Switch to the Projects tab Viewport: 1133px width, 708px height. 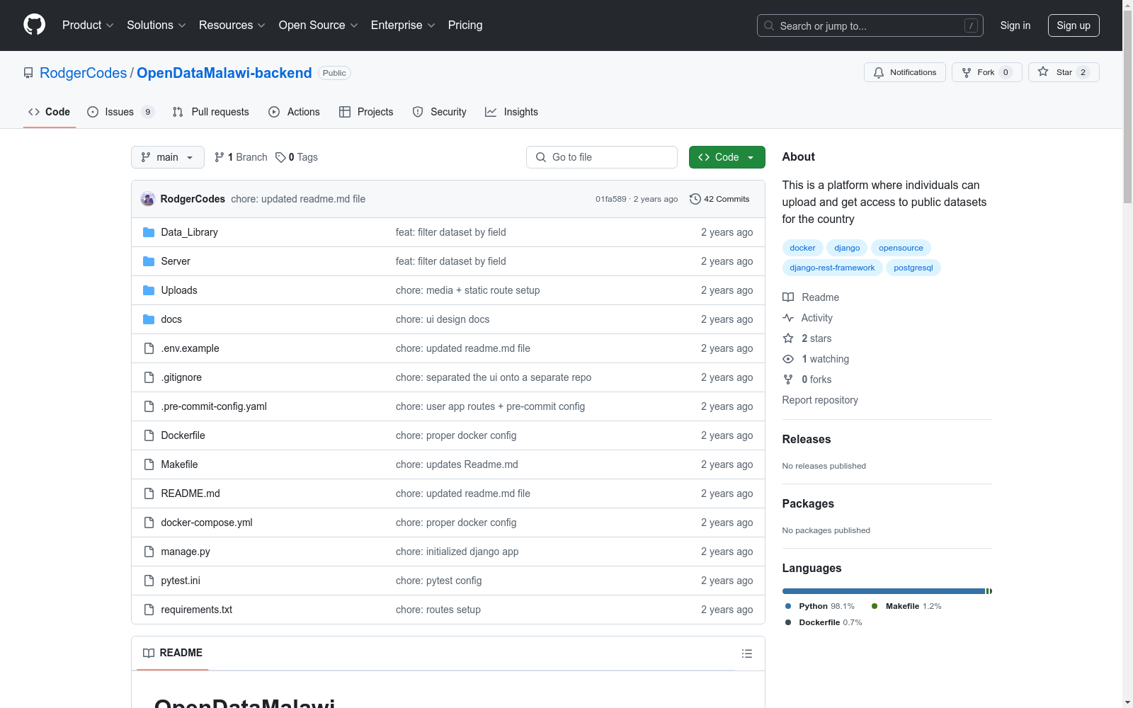point(366,112)
